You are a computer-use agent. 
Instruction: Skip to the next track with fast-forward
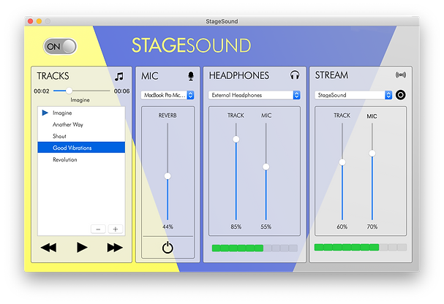tap(115, 248)
